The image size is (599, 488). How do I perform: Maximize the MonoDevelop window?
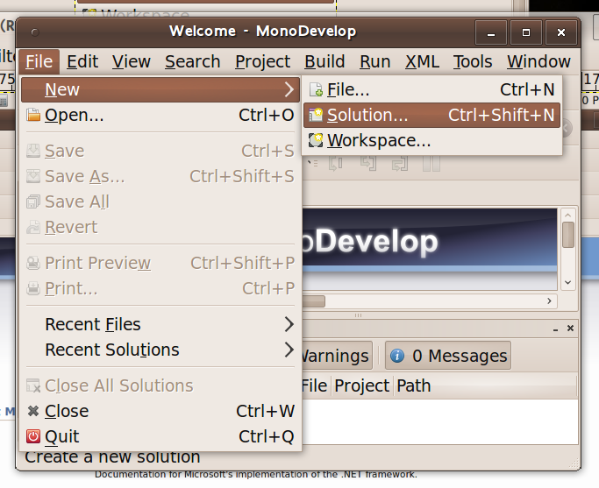(526, 32)
